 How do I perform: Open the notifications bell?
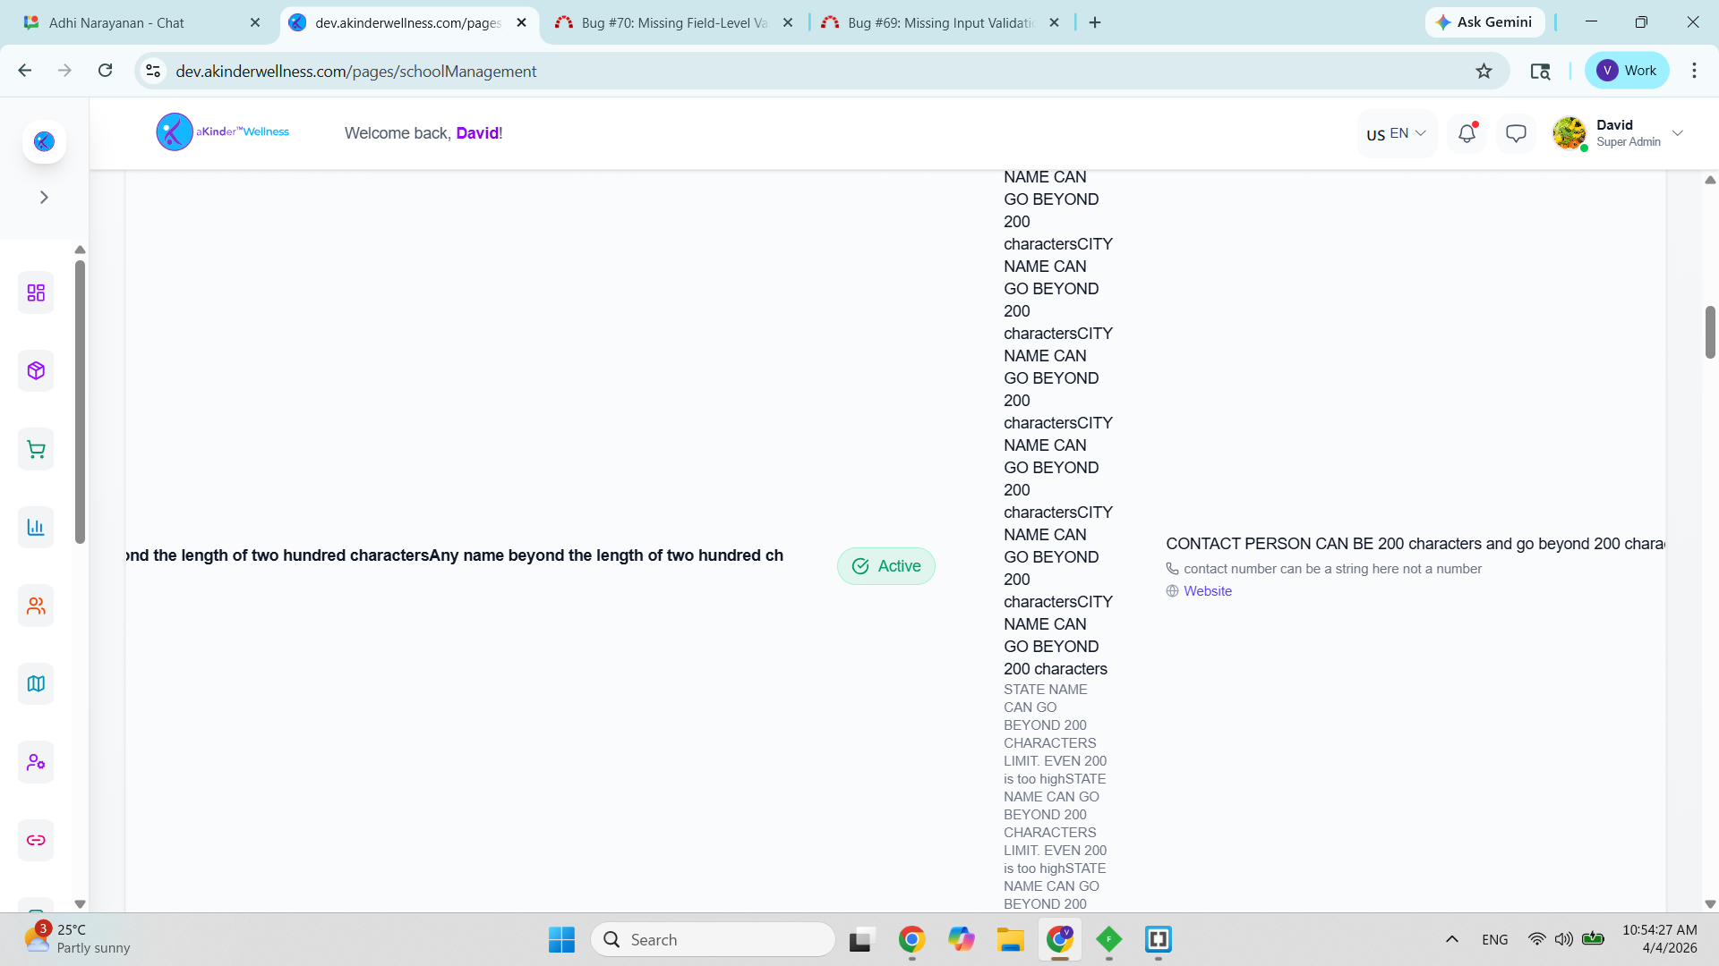1467,134
